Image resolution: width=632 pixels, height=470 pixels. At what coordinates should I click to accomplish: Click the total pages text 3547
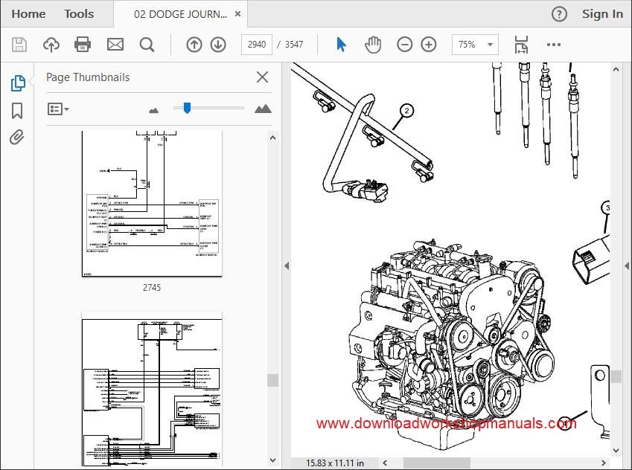[294, 45]
